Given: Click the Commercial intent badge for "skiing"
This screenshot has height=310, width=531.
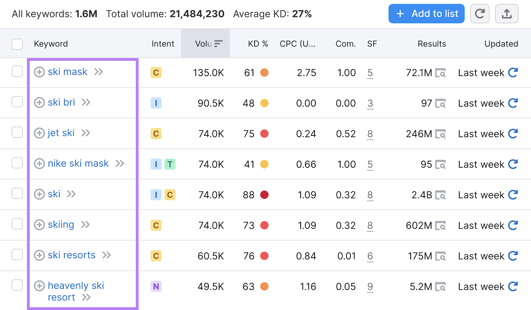Looking at the screenshot, I should (156, 225).
